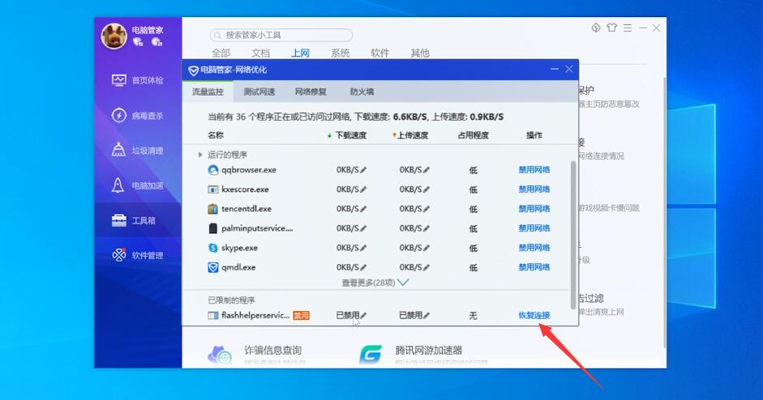Image resolution: width=763 pixels, height=400 pixels.
Task: Select 全部 category in toolbox
Action: coord(221,53)
